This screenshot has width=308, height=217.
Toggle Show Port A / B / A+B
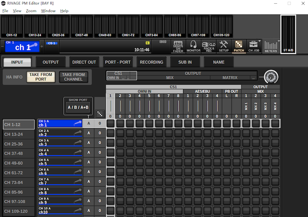click(78, 107)
